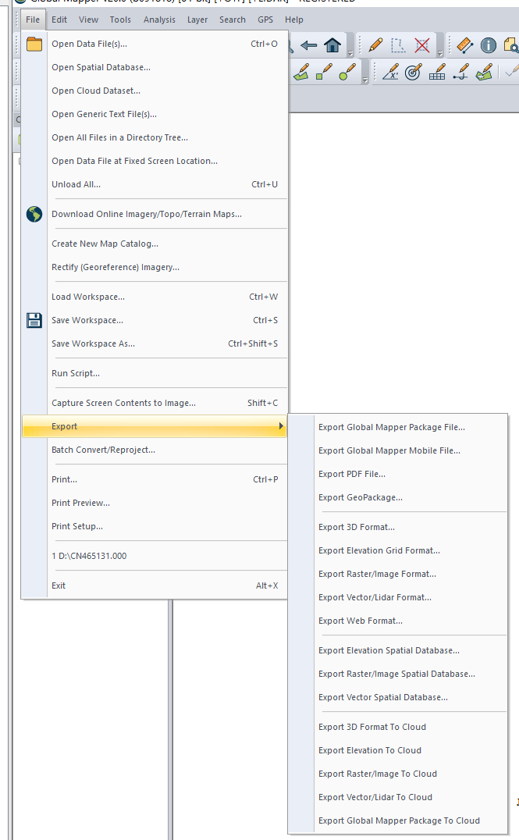Select Download Online Imagery/Topo/Terrain Maps

point(155,214)
